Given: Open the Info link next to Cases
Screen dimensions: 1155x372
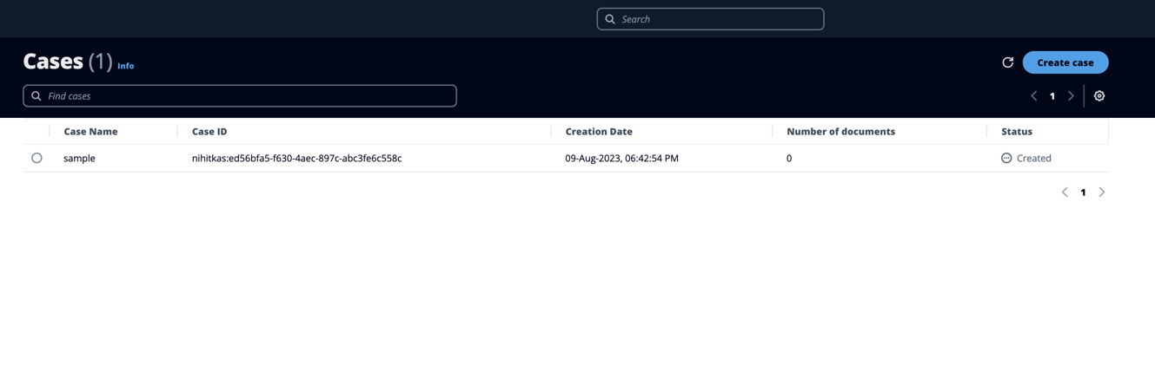Looking at the screenshot, I should coord(126,66).
